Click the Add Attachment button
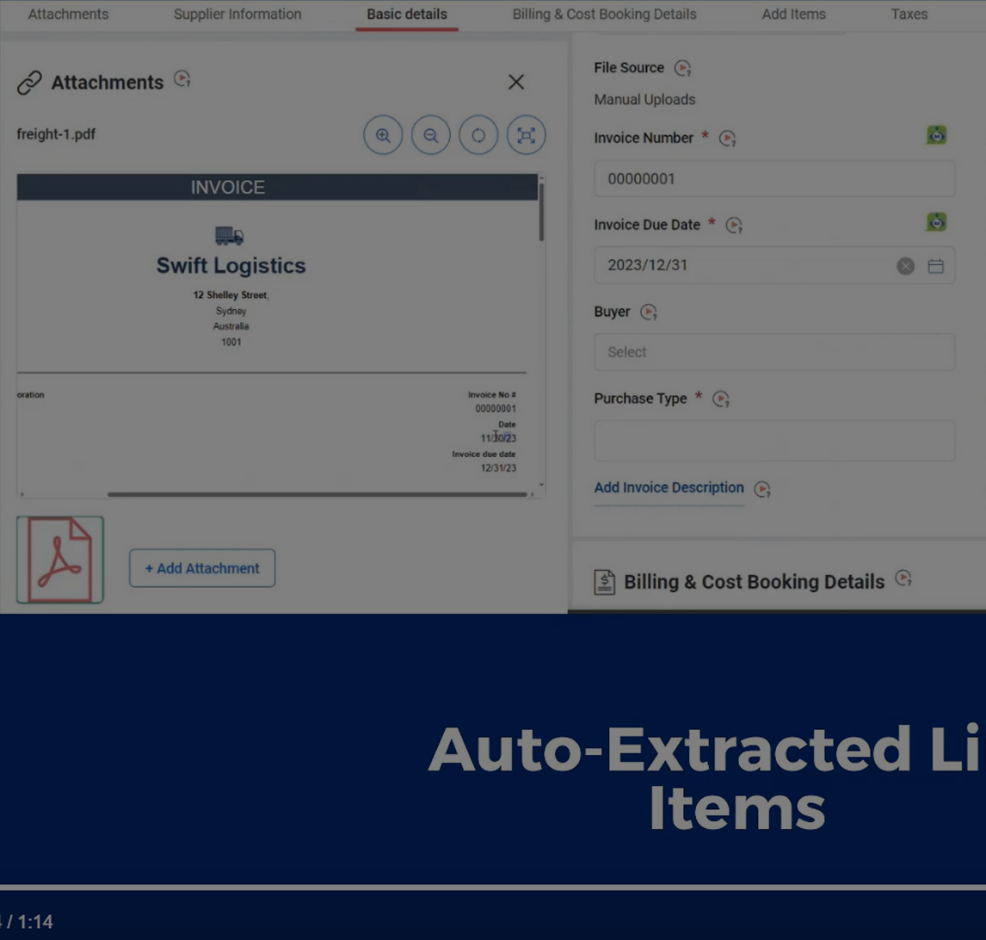 (x=202, y=568)
